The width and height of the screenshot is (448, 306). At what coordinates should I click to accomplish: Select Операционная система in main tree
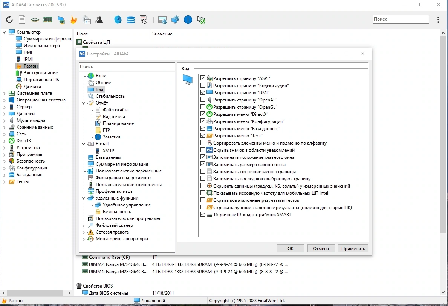pos(41,100)
